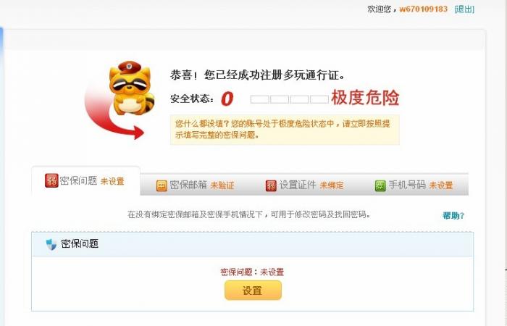Switch to the 密保邮箱 tab
Screen dimensions: 507x326
pos(195,185)
